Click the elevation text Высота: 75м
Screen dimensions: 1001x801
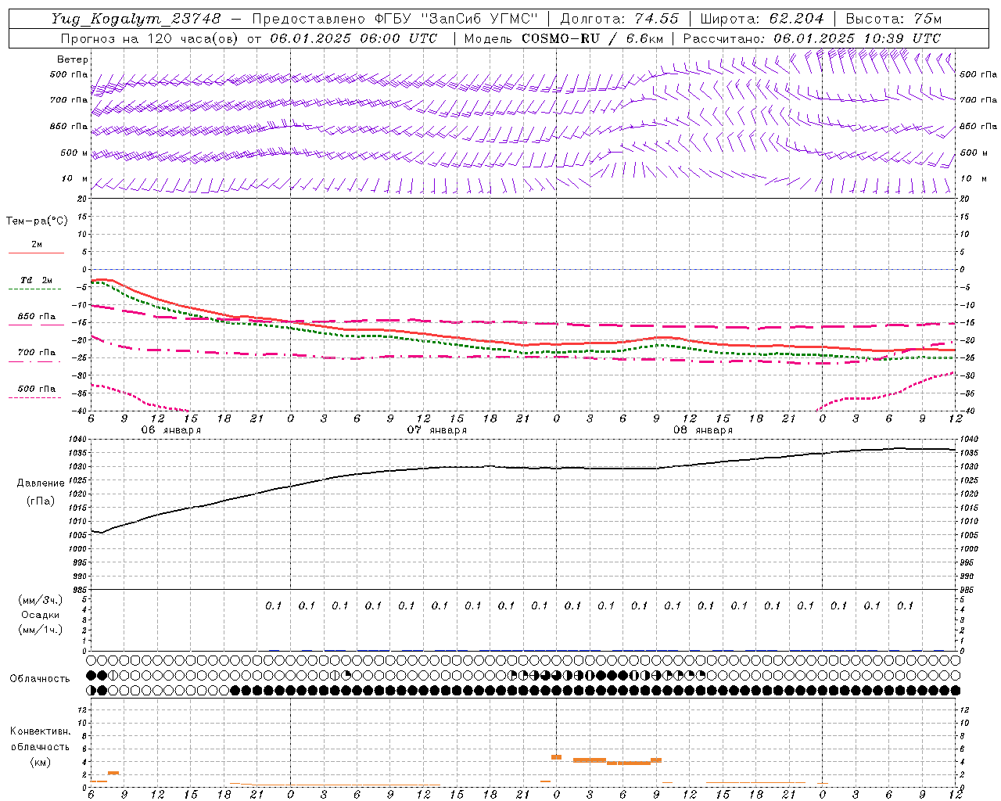[894, 19]
